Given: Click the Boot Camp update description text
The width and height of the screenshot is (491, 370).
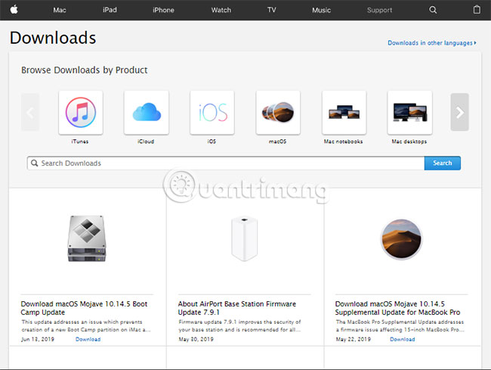Looking at the screenshot, I should pyautogui.click(x=86, y=326).
